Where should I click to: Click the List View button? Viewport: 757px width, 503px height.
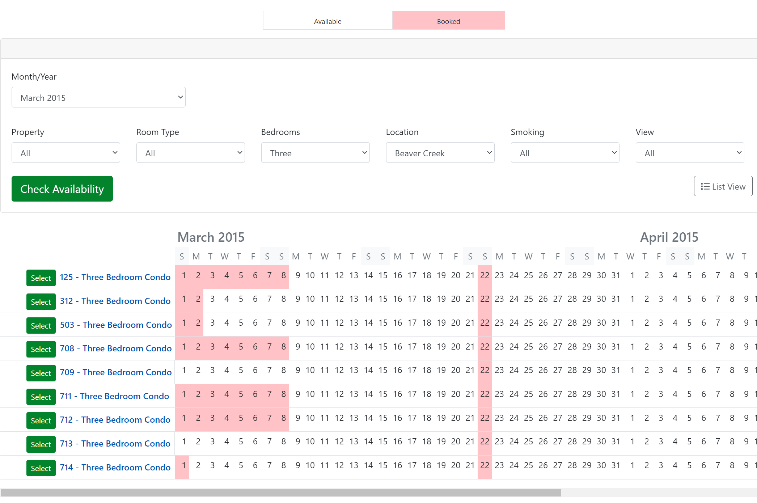[x=723, y=186]
